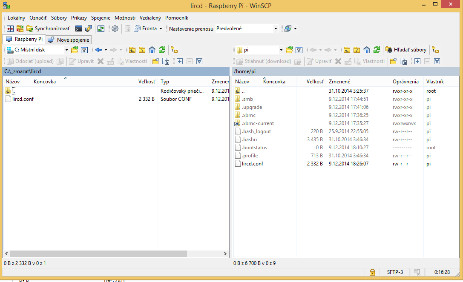Go to local parent directory icon
This screenshot has height=282, width=463.
pos(132,50)
